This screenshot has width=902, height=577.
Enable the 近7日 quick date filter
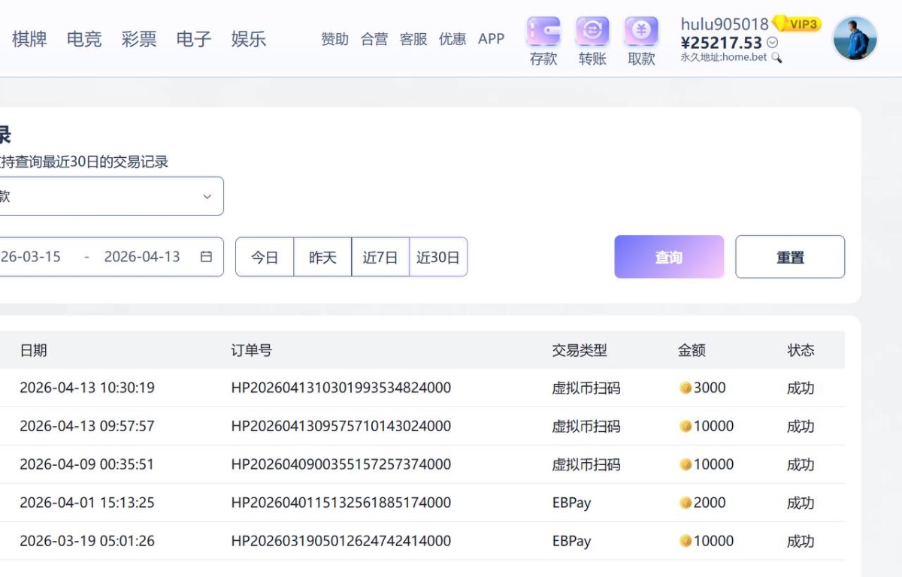click(380, 256)
